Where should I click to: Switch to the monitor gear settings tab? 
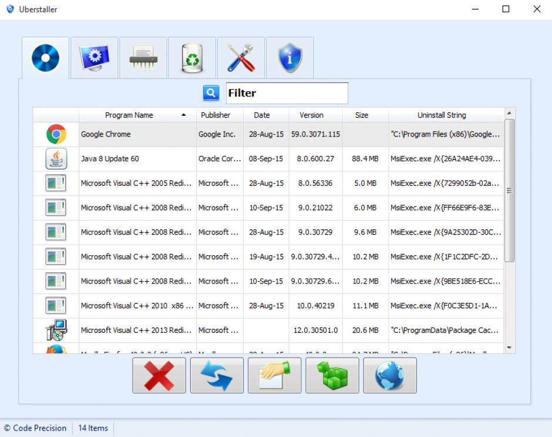point(95,58)
